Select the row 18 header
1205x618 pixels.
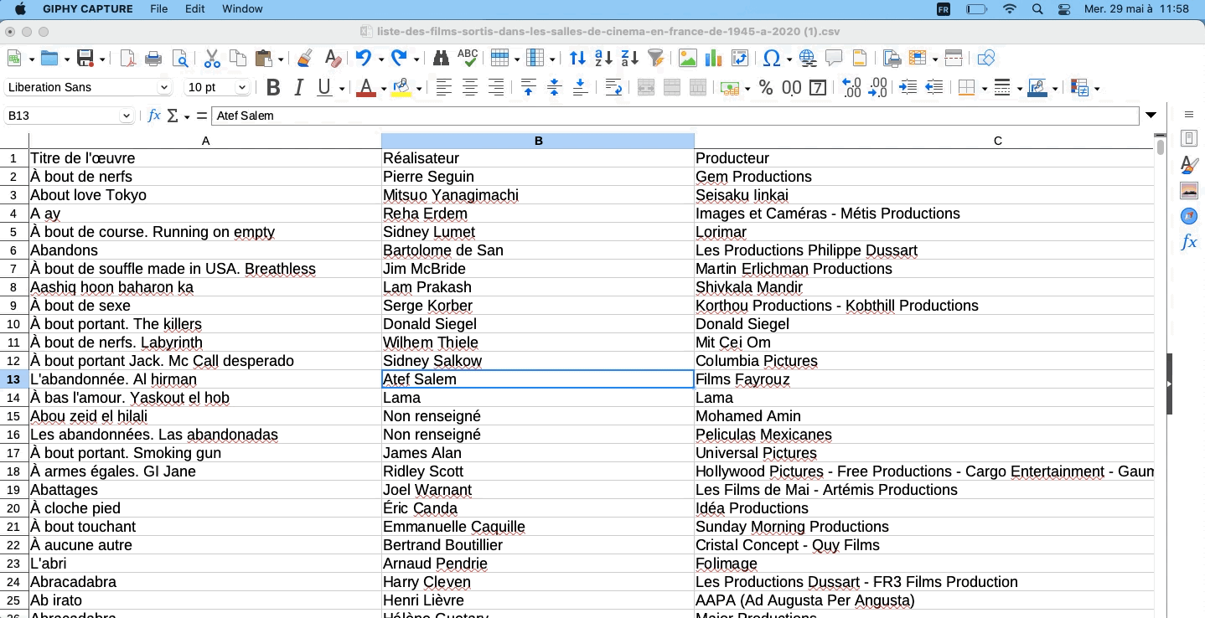click(14, 471)
